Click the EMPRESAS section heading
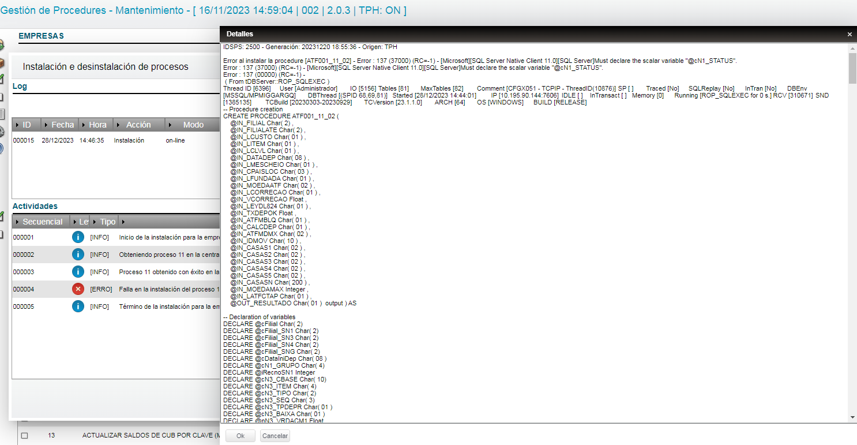857x445 pixels. pos(41,36)
